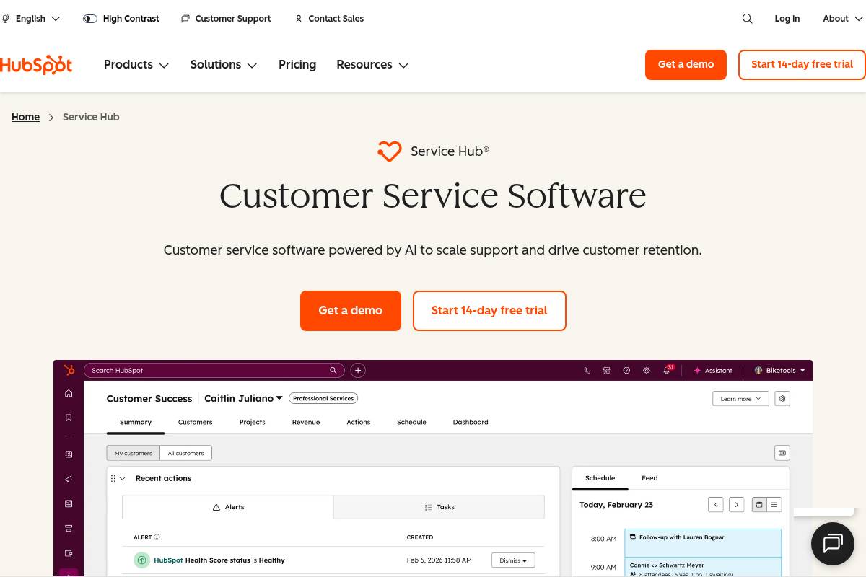The height and width of the screenshot is (577, 866).
Task: Click the megaphone marketing icon in preview sidebar
Action: pyautogui.click(x=69, y=479)
